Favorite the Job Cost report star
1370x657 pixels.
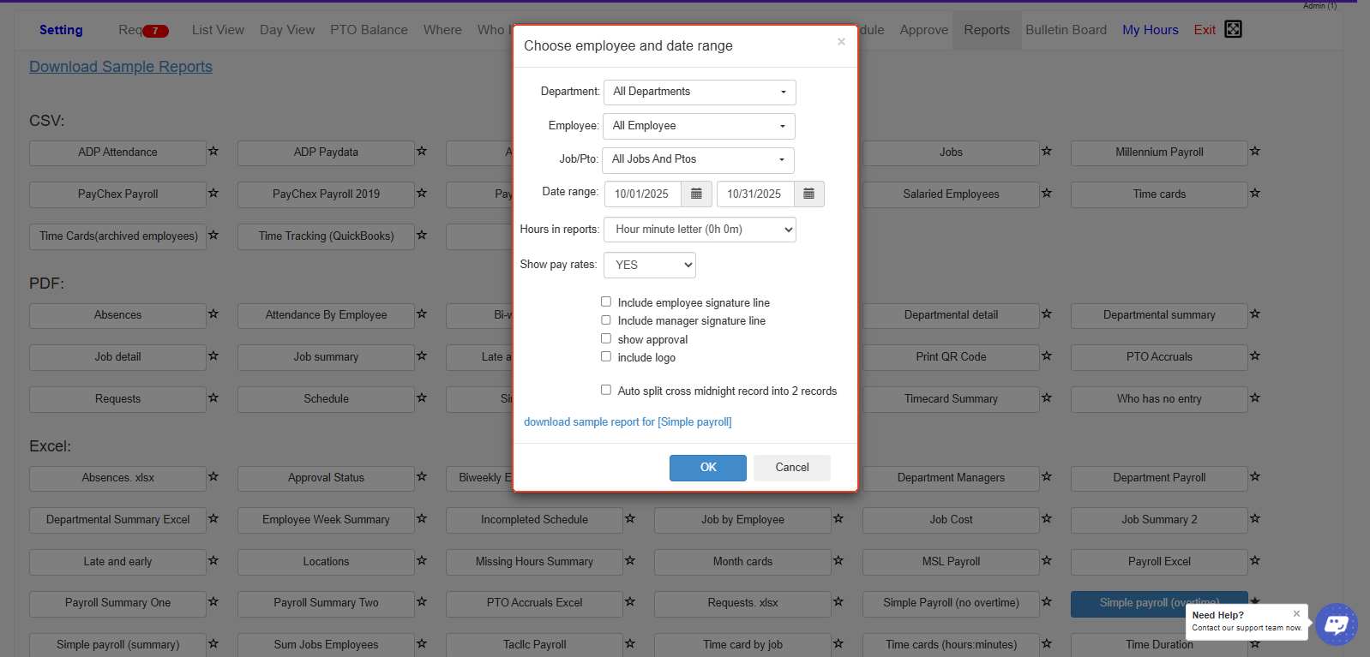tap(1047, 519)
